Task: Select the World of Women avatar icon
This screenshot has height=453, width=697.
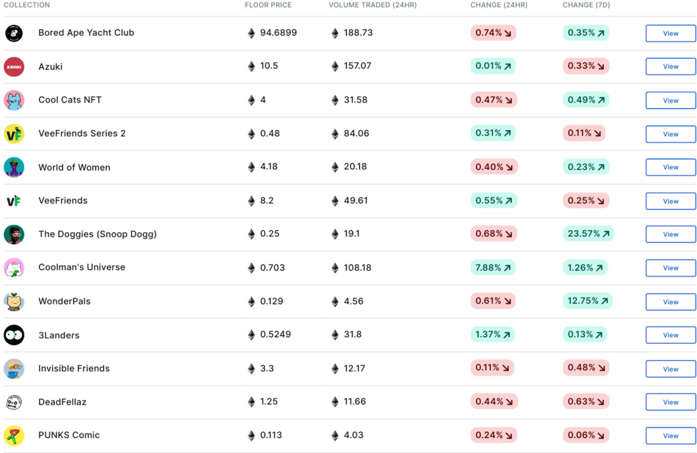Action: tap(14, 168)
